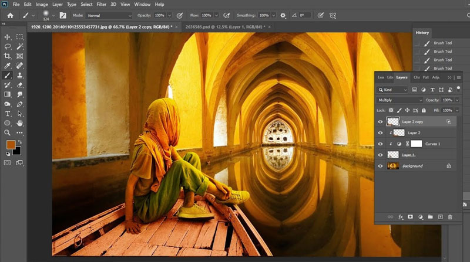Select the Ellipse shape tool
Viewport: 470px width, 262px height.
[x=7, y=123]
